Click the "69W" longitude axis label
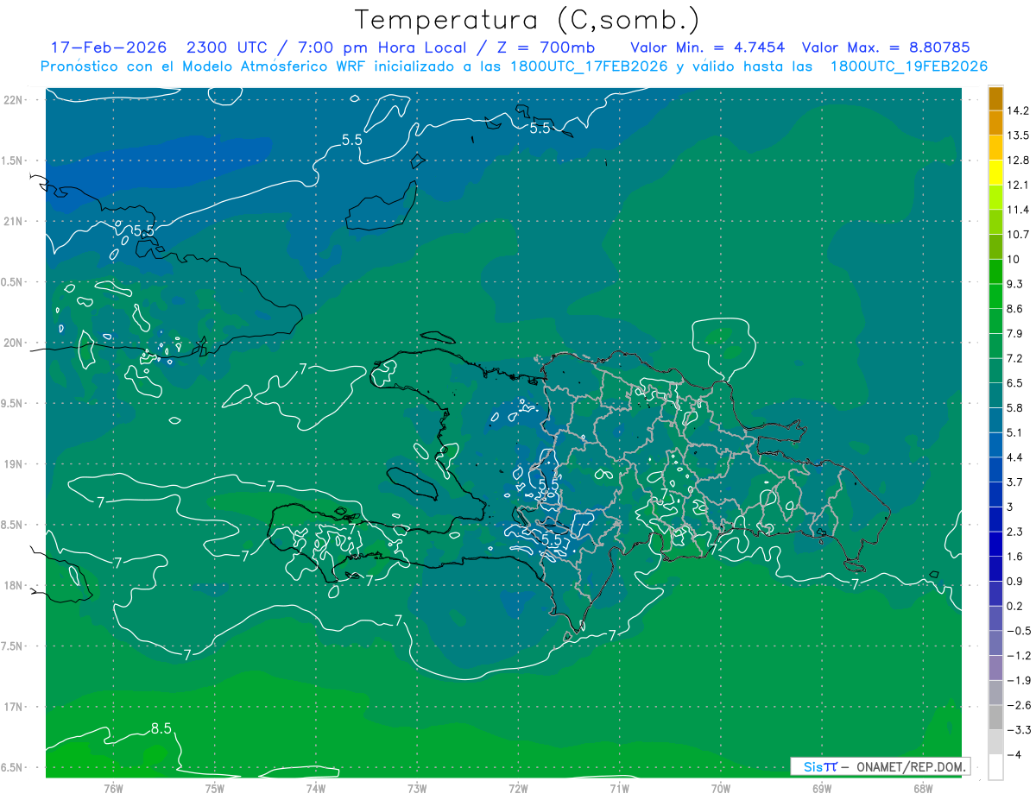 pos(822,788)
